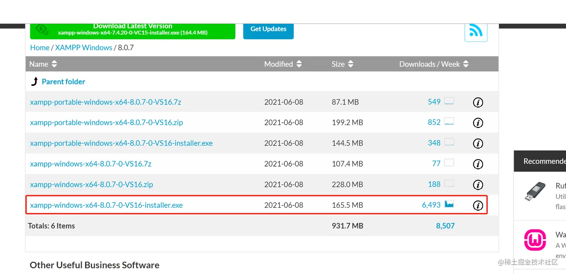Sort by Modified column arrows

tap(299, 64)
